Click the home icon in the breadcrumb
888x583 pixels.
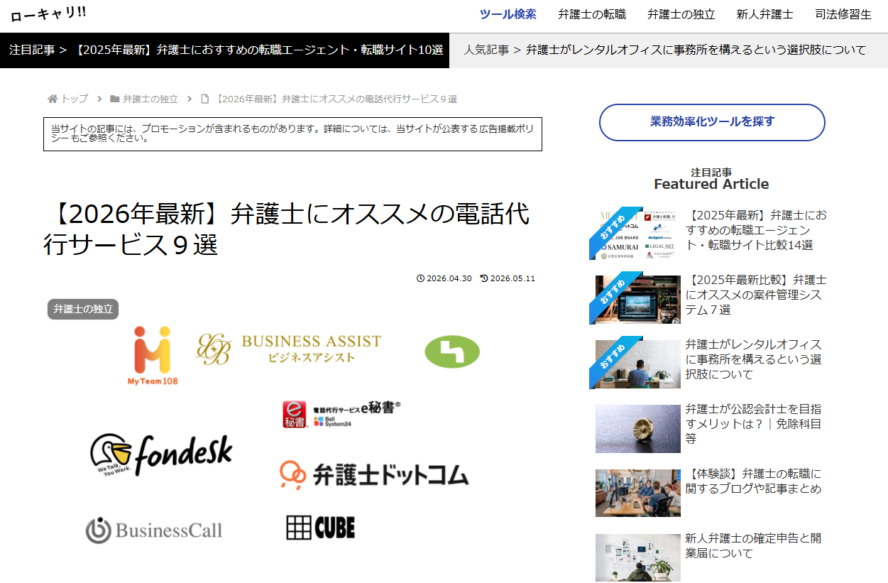53,99
